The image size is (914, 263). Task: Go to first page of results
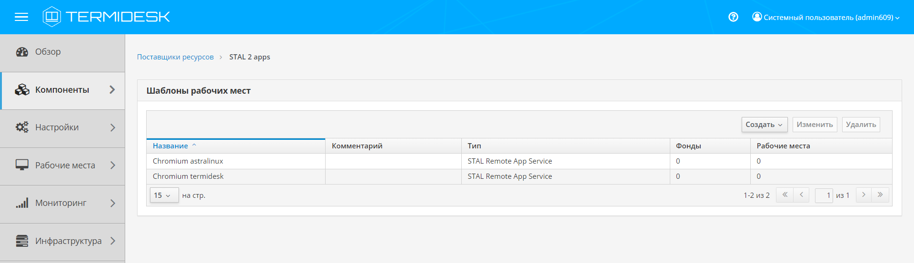785,195
